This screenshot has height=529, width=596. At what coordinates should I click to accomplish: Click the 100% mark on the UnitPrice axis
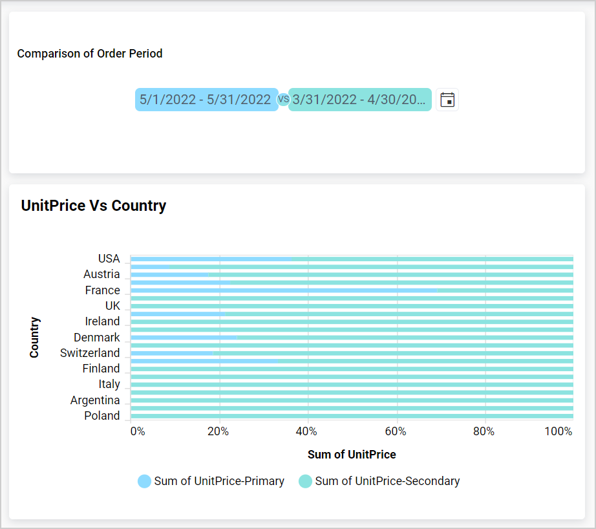coord(559,431)
